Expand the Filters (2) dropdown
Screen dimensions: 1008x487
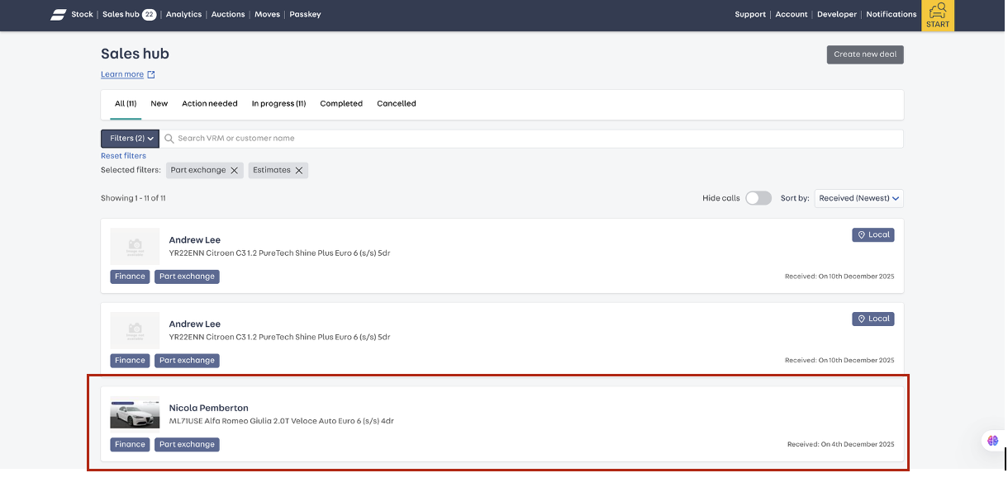point(130,139)
